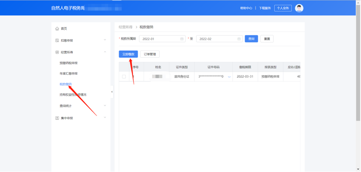
Task: Click the 自然人电子税务局 site title
Action: click(68, 8)
